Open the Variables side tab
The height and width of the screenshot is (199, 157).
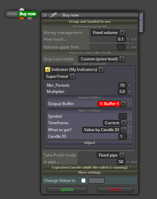tap(141, 22)
